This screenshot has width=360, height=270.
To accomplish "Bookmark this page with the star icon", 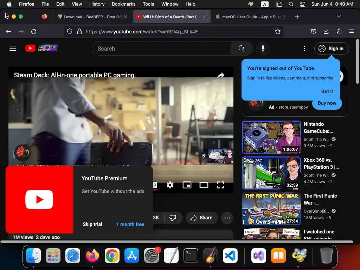I will pyautogui.click(x=278, y=31).
